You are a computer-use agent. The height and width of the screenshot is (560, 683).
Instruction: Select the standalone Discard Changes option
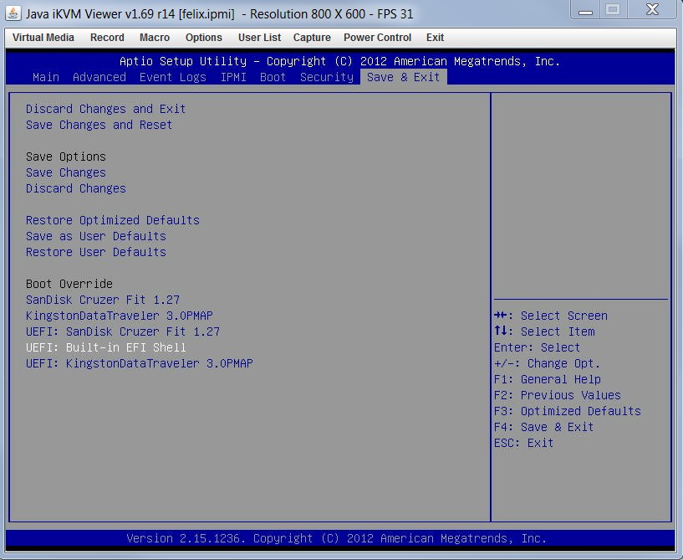[x=76, y=188]
